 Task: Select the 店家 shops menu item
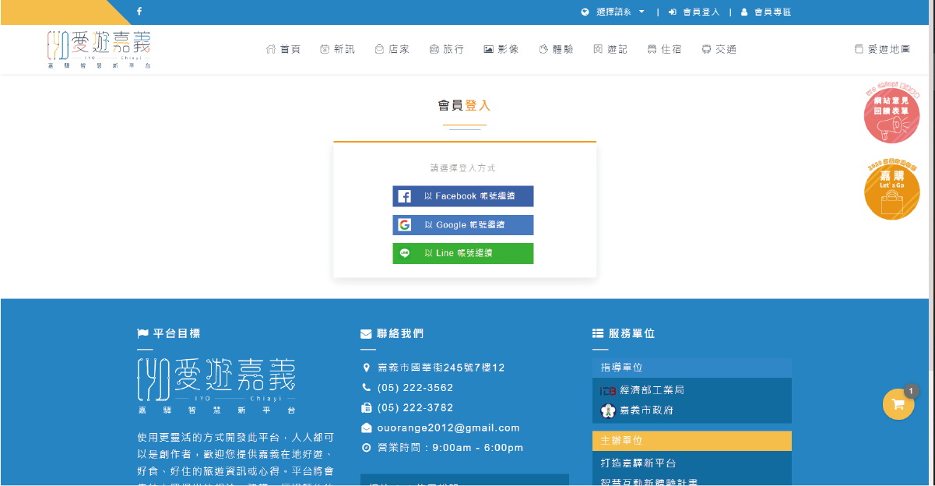point(392,49)
